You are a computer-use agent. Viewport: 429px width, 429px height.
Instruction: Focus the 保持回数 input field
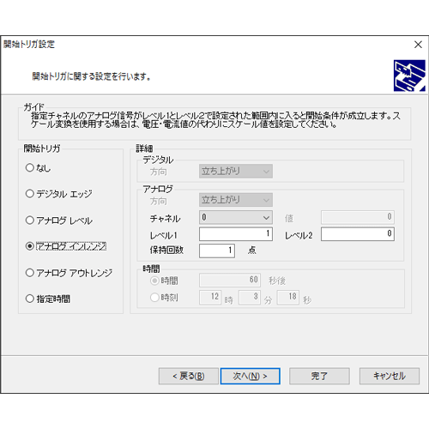click(217, 251)
